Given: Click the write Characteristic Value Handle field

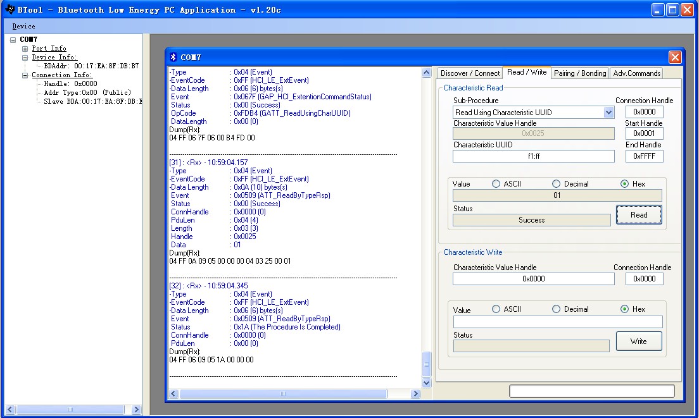Looking at the screenshot, I should [534, 279].
